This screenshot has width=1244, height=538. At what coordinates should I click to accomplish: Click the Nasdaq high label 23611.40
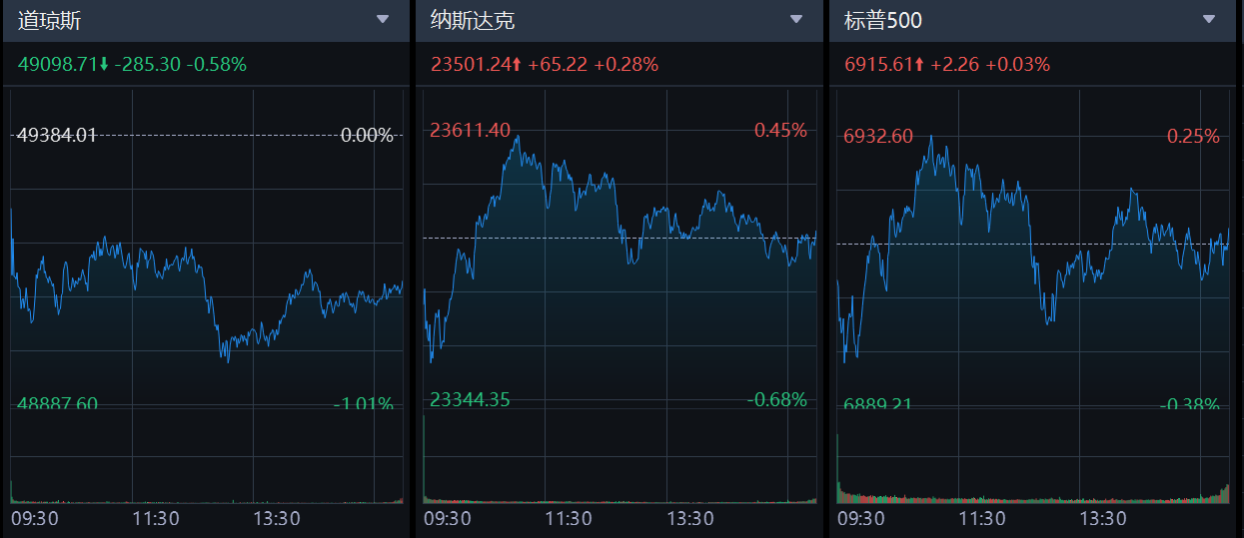pyautogui.click(x=470, y=130)
